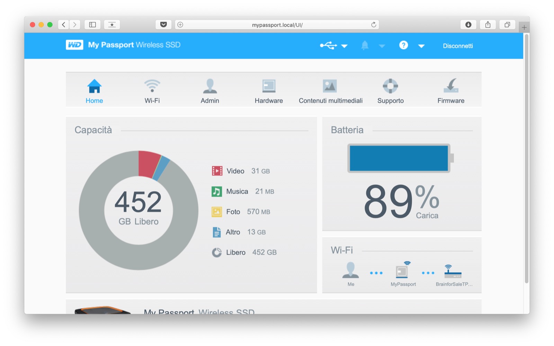Image resolution: width=554 pixels, height=346 pixels.
Task: Expand the USB dropdown arrow
Action: click(344, 46)
